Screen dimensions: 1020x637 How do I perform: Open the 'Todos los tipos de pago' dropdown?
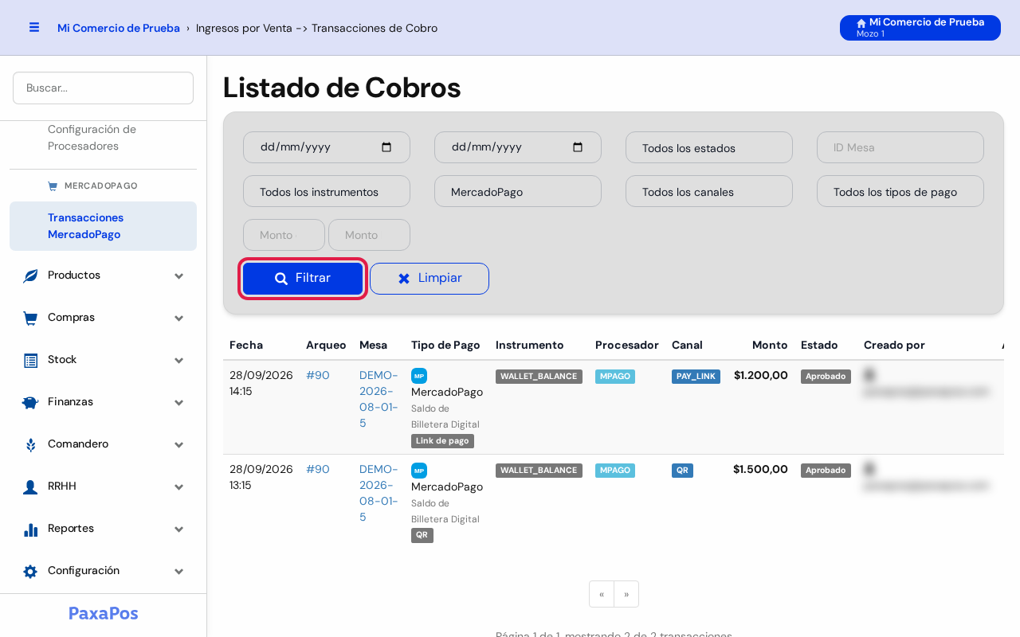pos(900,191)
